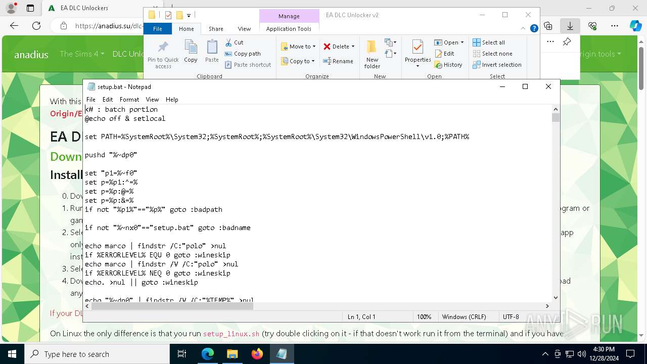Open History in Explorer ribbon

(448, 65)
